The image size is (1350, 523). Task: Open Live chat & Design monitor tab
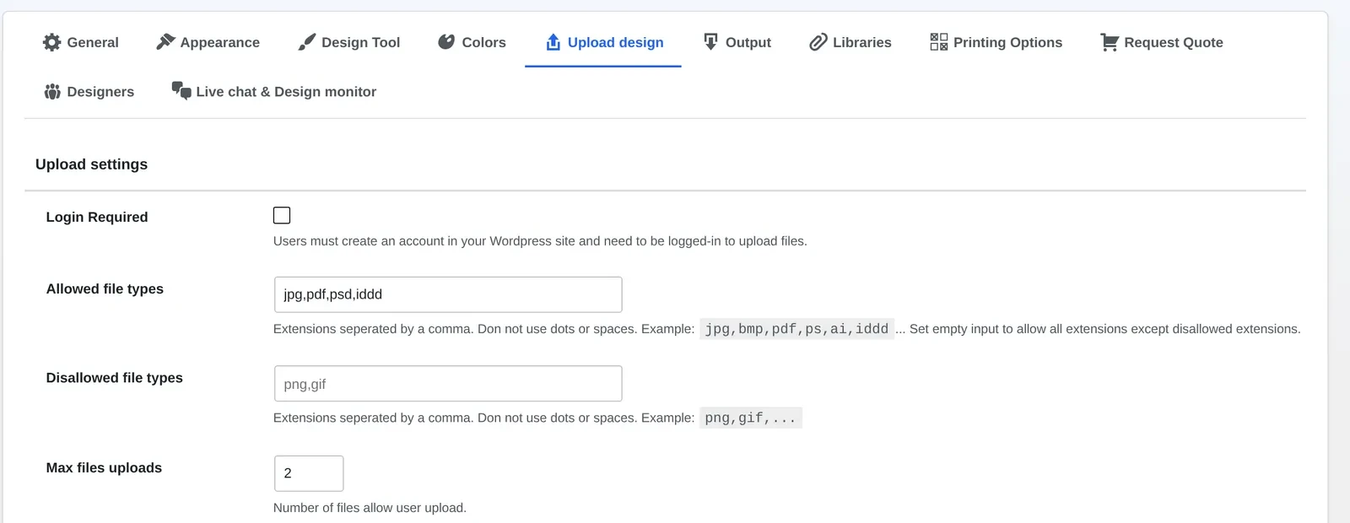click(274, 91)
